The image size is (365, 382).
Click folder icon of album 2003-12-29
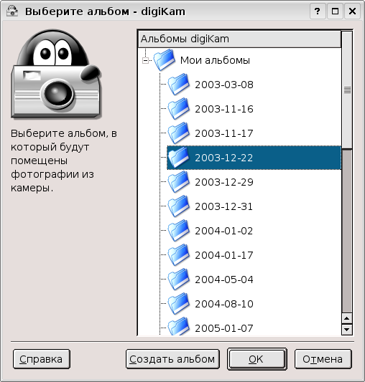pos(179,182)
